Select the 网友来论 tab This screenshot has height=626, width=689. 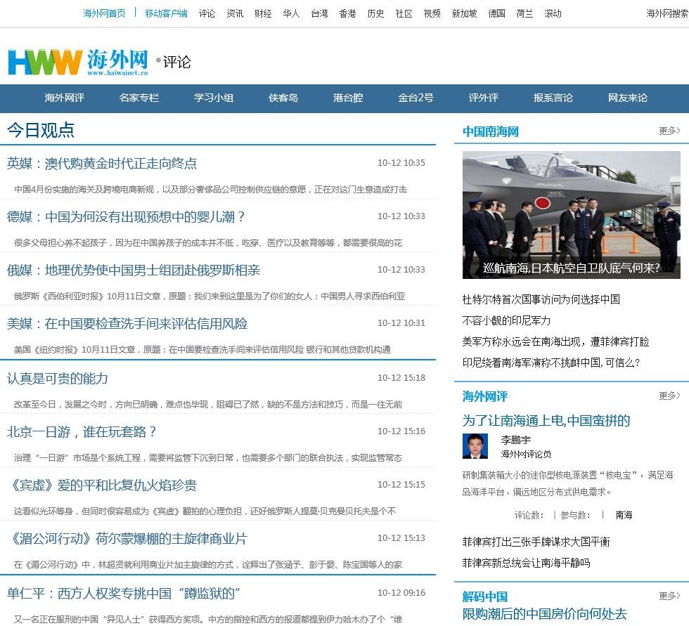point(628,98)
